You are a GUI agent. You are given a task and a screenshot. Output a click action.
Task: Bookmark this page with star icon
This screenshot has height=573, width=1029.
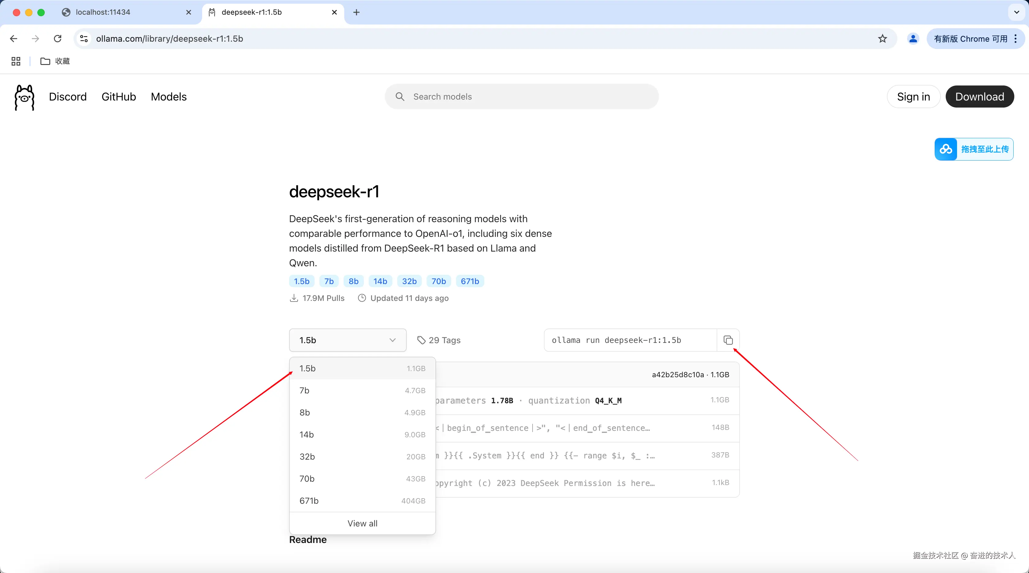click(x=882, y=39)
